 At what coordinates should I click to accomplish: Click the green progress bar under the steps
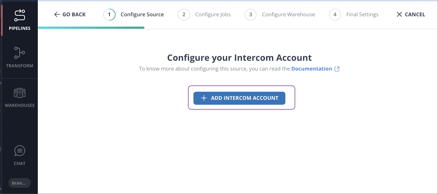coord(91,28)
